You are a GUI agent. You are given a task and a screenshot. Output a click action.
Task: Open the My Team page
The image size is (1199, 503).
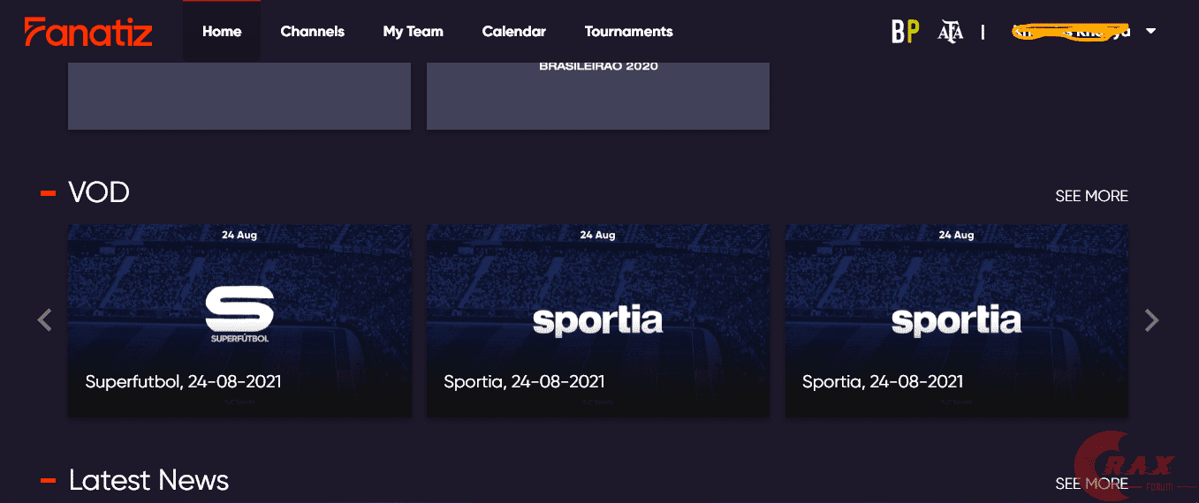[414, 32]
